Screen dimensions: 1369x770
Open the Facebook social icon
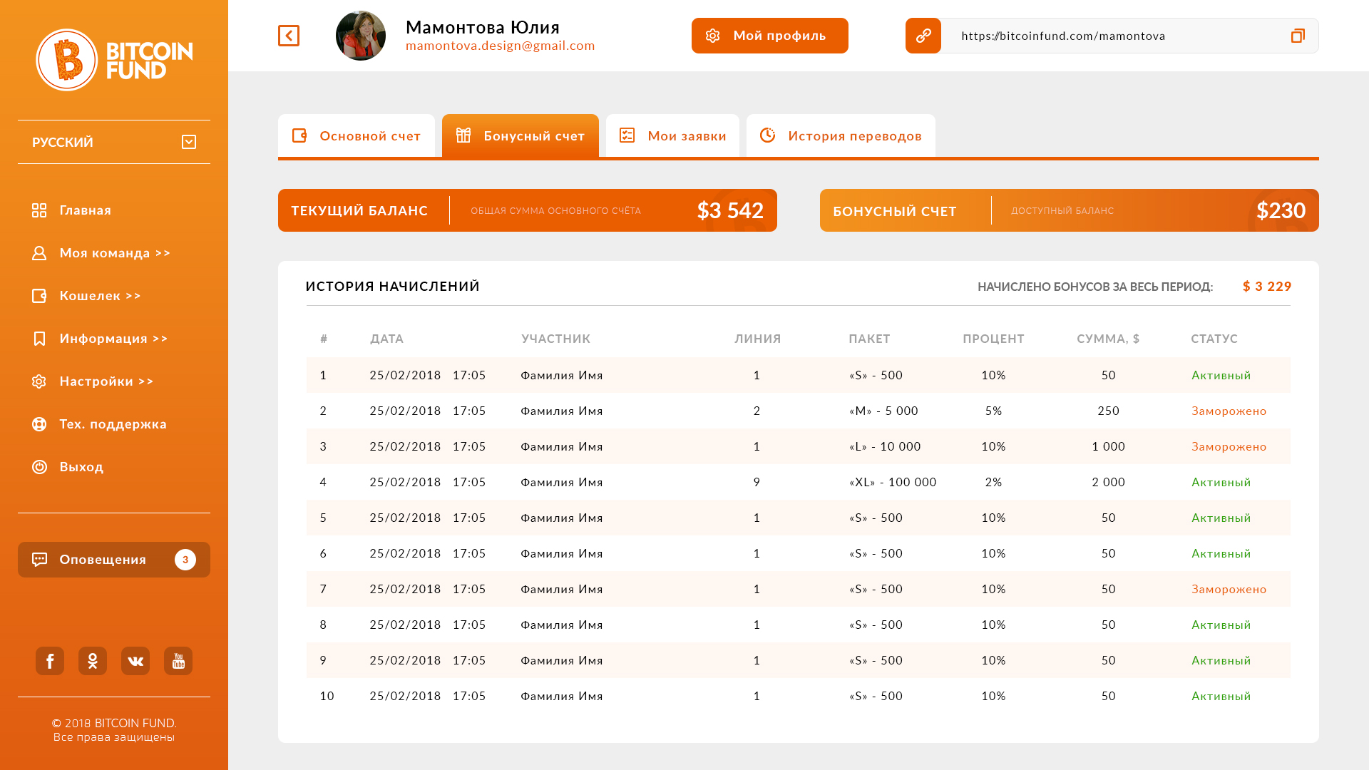pos(50,661)
